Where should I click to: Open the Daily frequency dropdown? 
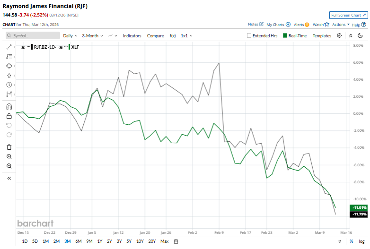click(70, 35)
